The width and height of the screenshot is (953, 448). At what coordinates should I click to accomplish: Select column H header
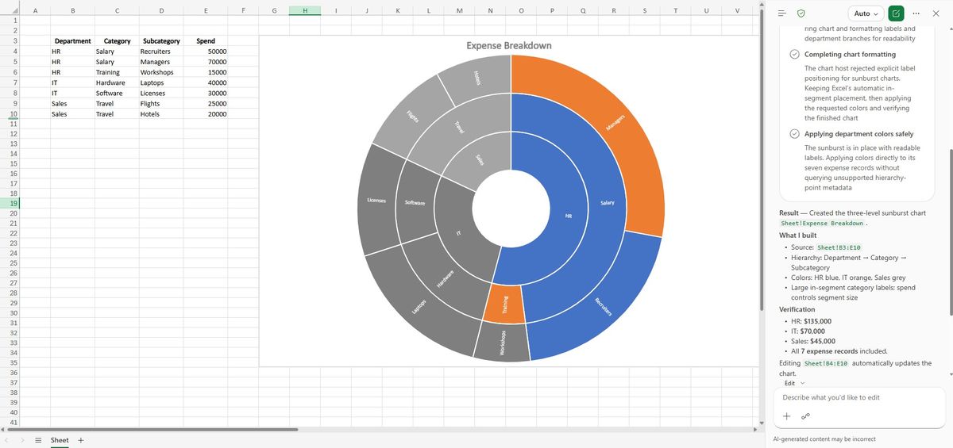tap(305, 10)
